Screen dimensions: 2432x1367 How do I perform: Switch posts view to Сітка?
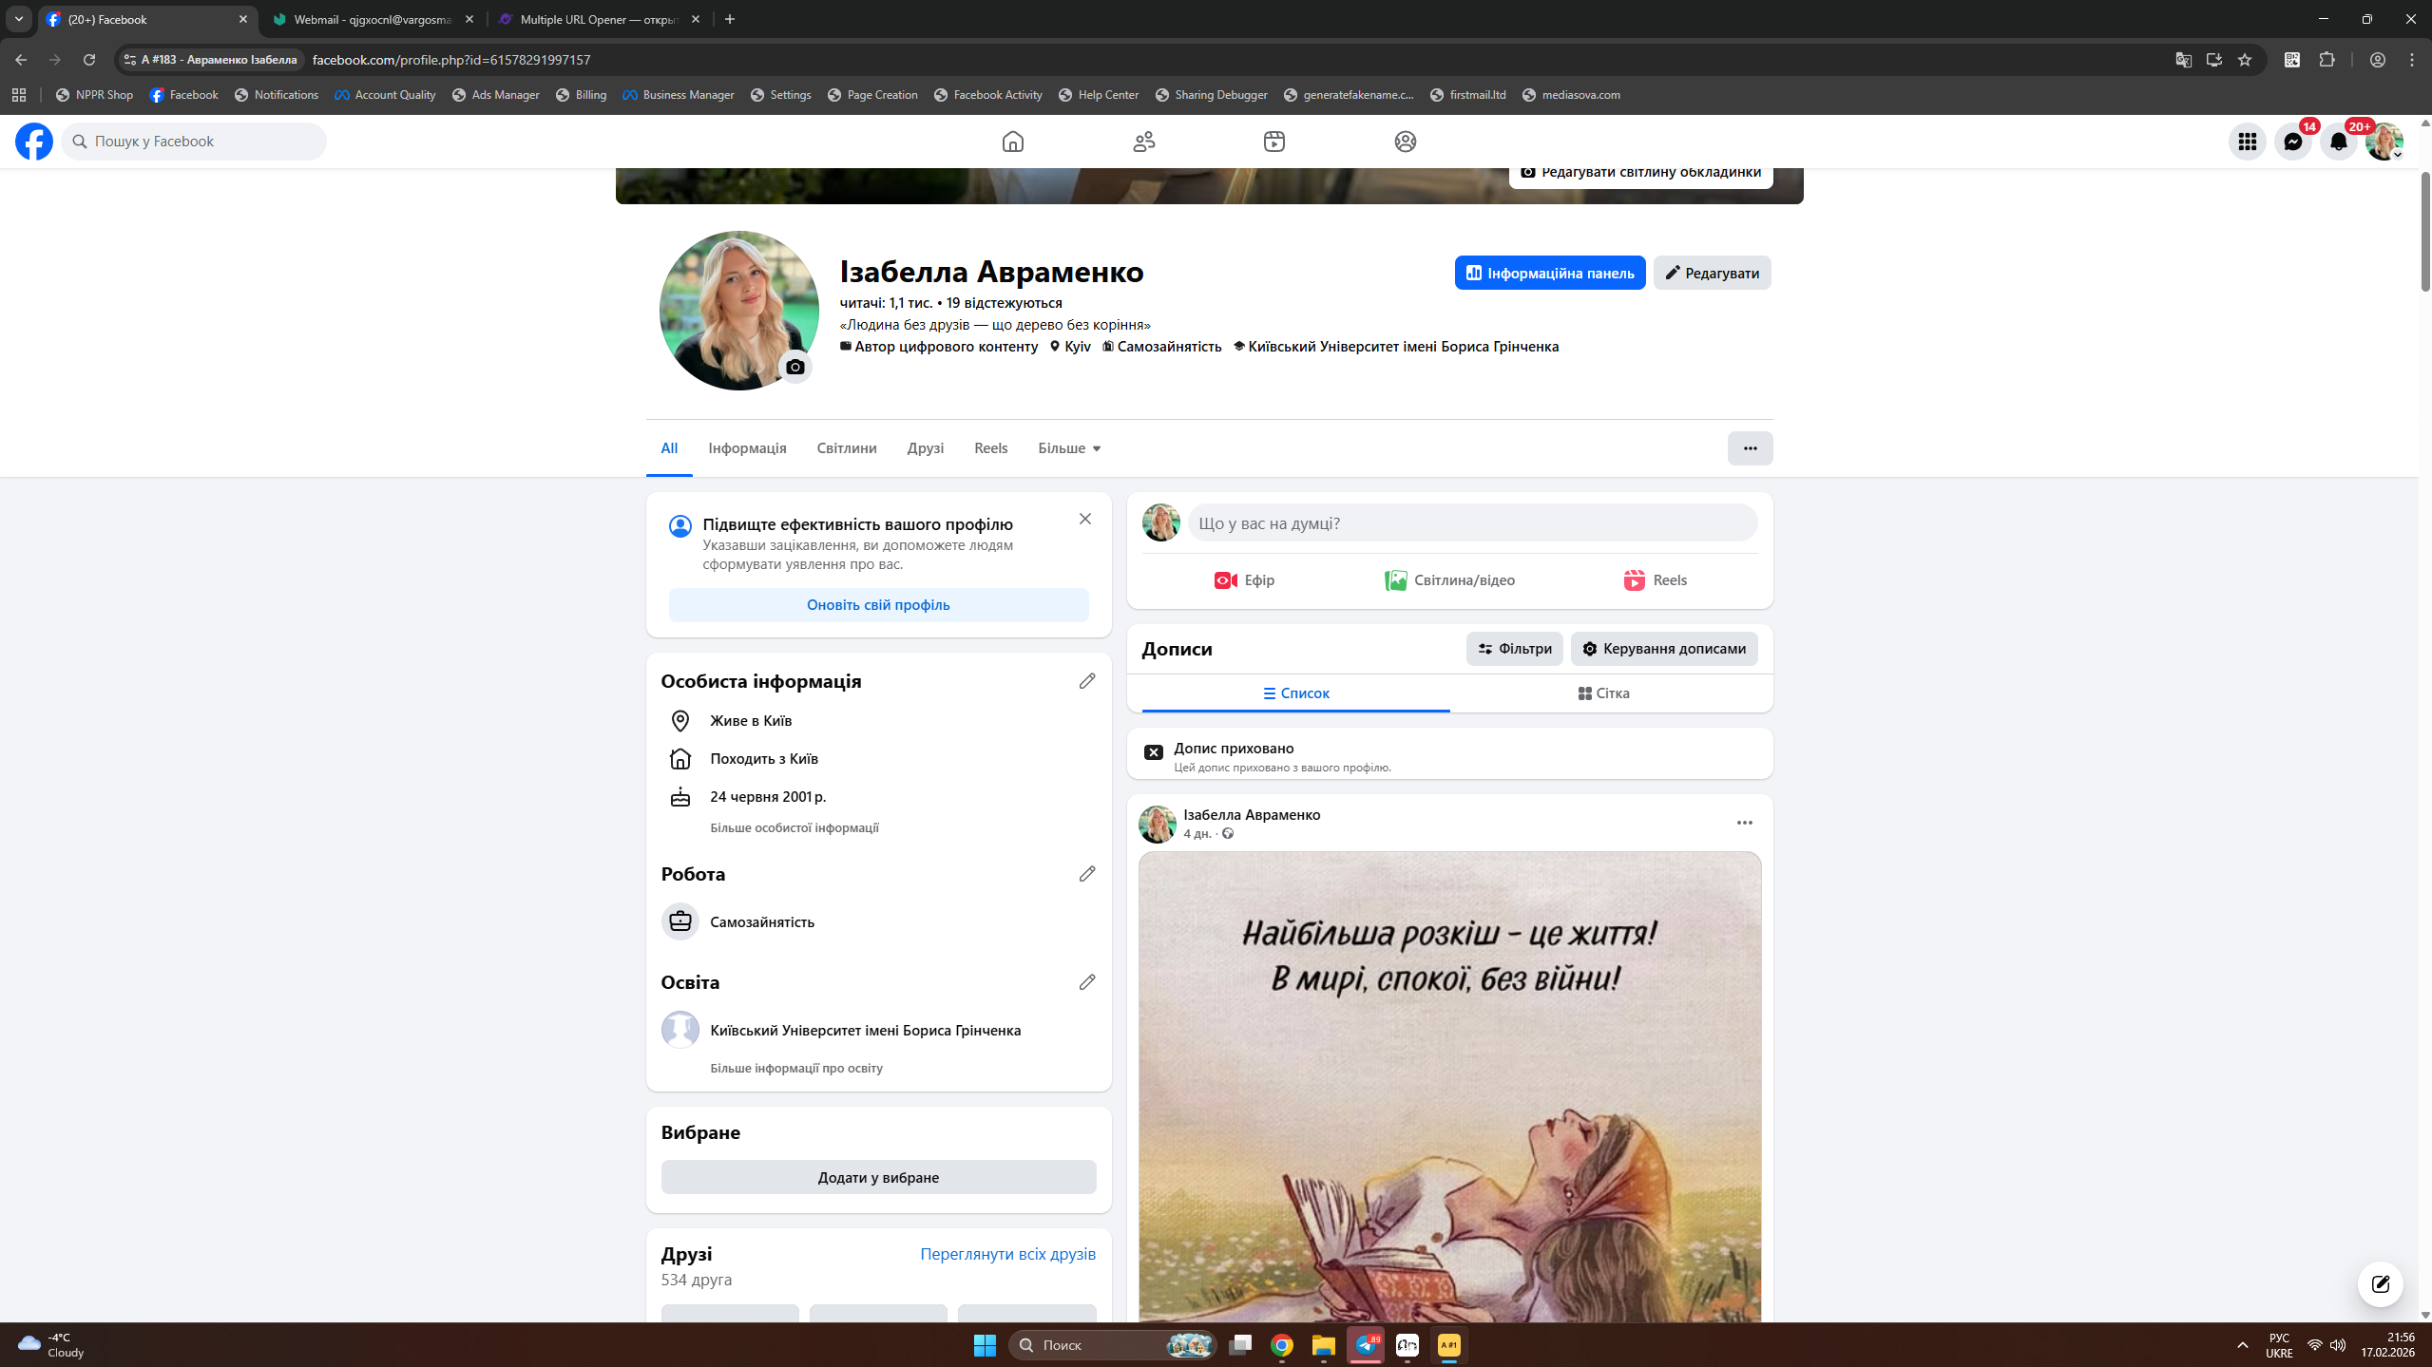click(x=1603, y=693)
